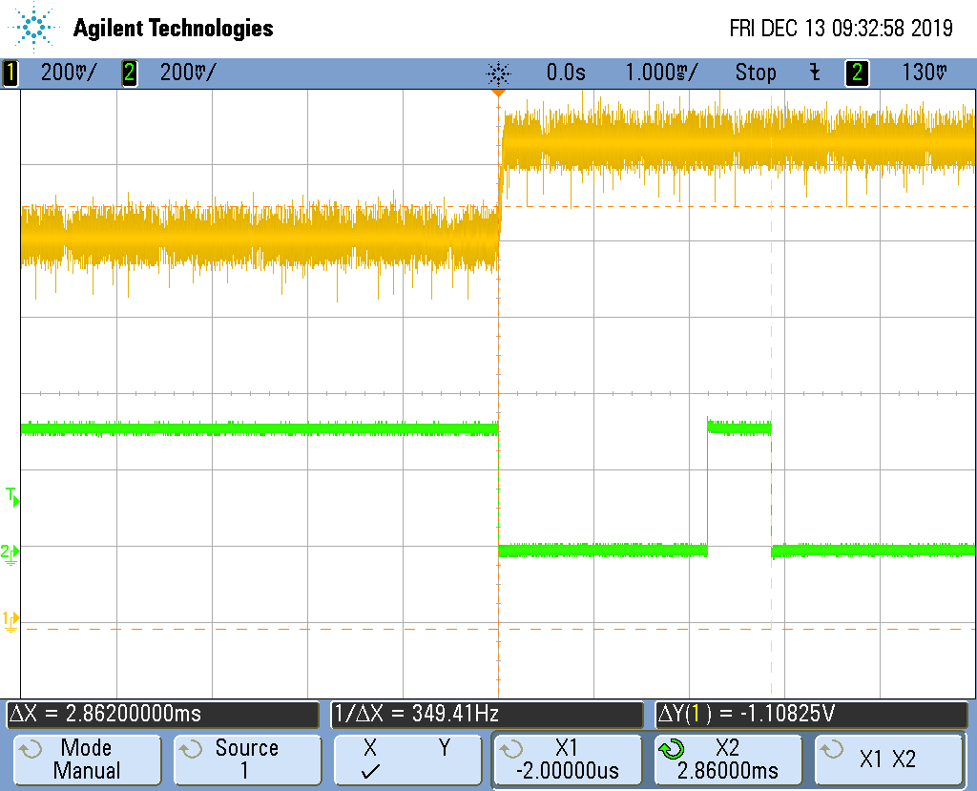Viewport: 977px width, 791px height.
Task: Click the knob icon on Source softkey
Action: [191, 749]
